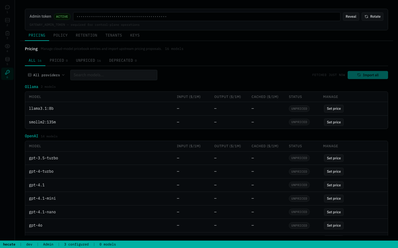
Task: Click the OpenAI provider heading
Action: coord(31,136)
